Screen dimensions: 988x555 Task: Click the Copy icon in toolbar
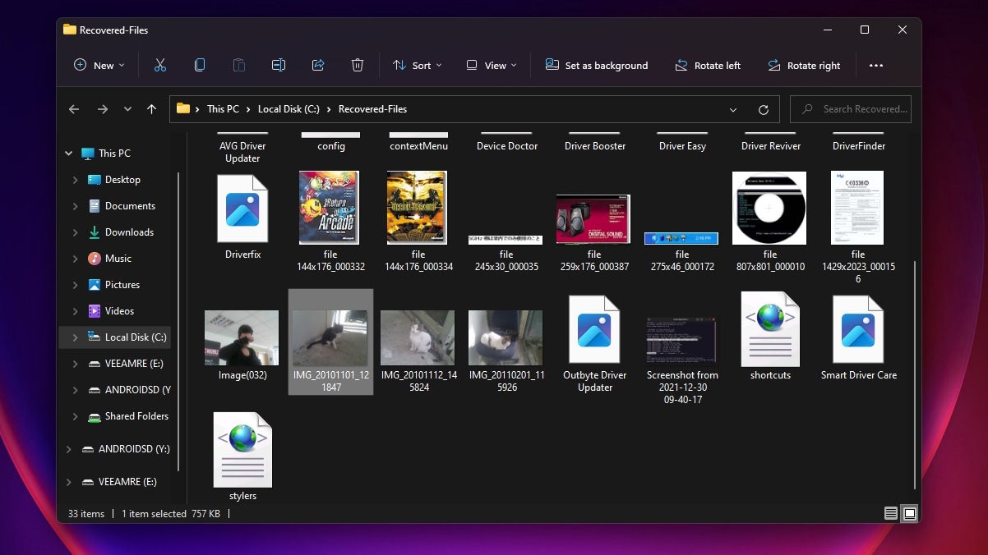200,65
